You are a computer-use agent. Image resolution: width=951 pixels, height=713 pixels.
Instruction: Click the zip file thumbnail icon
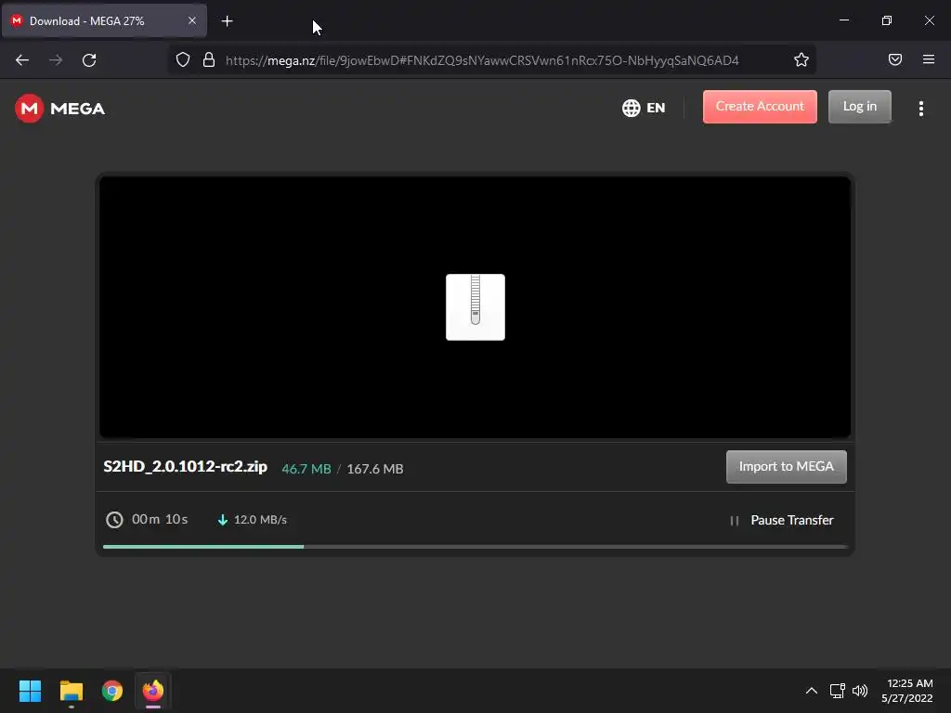pyautogui.click(x=475, y=307)
